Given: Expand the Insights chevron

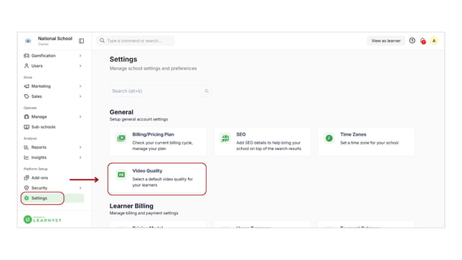Looking at the screenshot, I should pyautogui.click(x=80, y=157).
